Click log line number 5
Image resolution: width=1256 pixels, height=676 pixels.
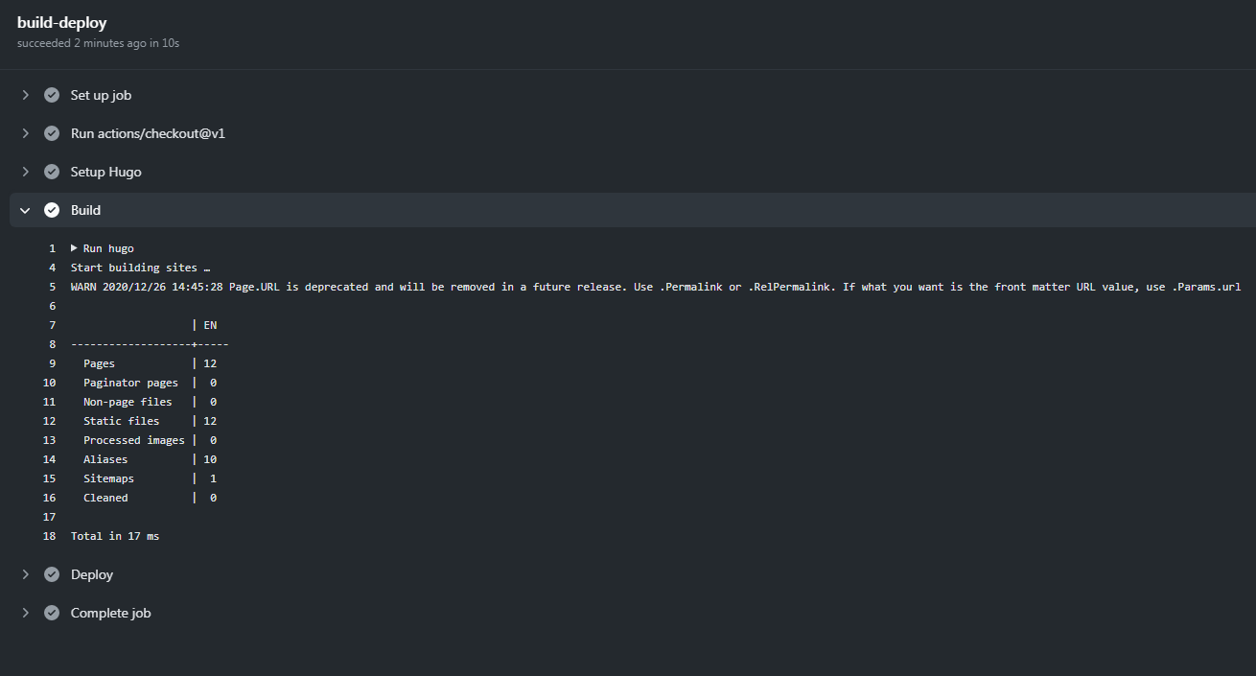tap(52, 287)
